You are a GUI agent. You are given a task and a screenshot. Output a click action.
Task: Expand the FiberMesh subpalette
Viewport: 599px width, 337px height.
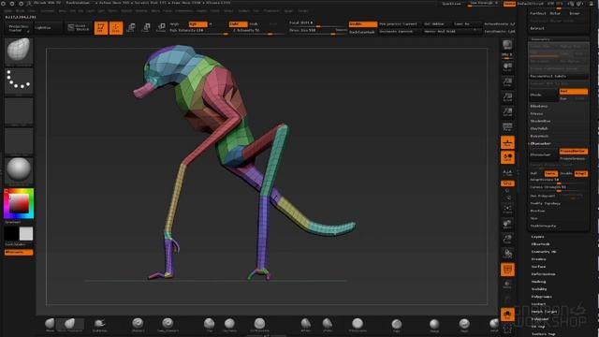click(540, 244)
